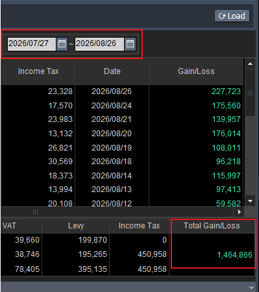Click the Levy total 395,135

92,269
